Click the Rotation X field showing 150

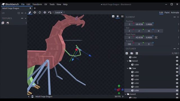pyautogui.click(x=129, y=44)
